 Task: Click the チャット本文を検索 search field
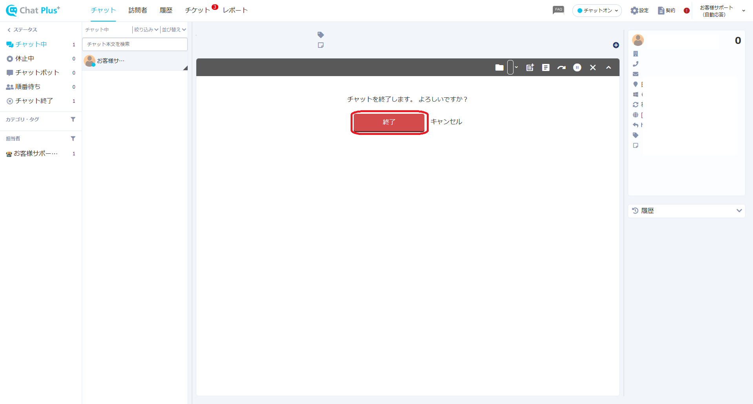coord(135,44)
